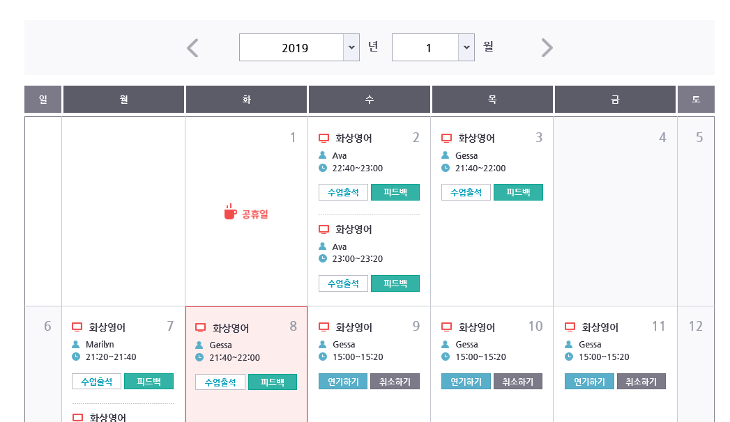Click 수업출석 for Ava's 22:40 class

pos(343,192)
